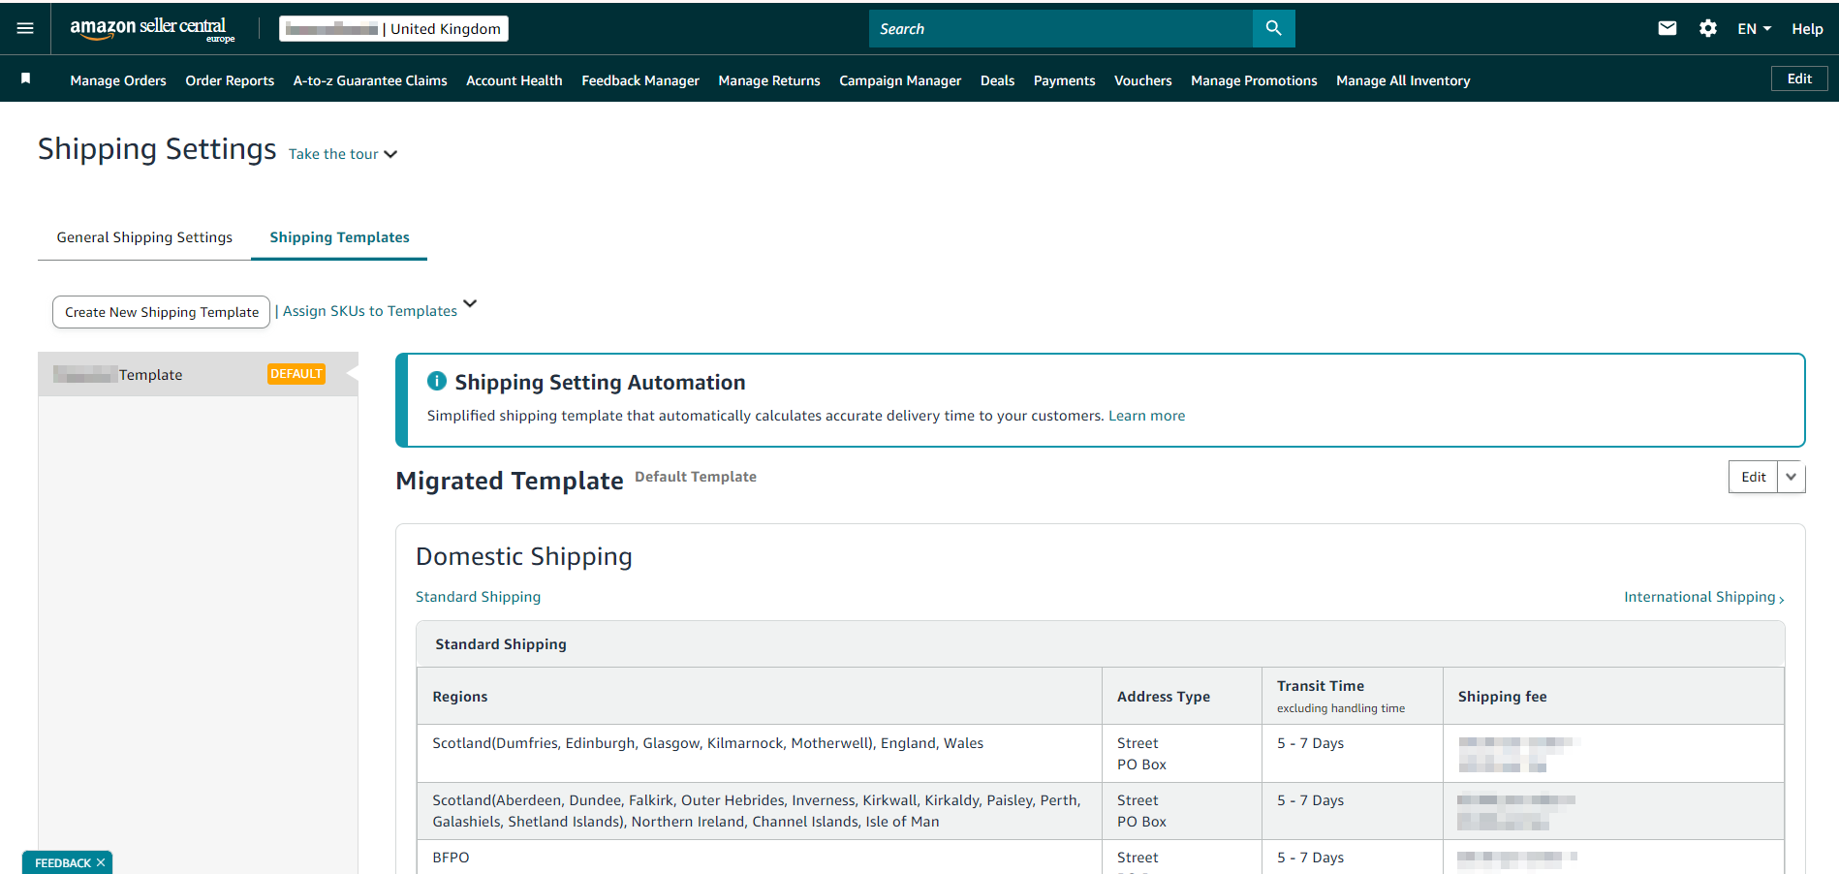Screen dimensions: 1839x874
Task: Click inside the Search input field
Action: pos(1060,29)
